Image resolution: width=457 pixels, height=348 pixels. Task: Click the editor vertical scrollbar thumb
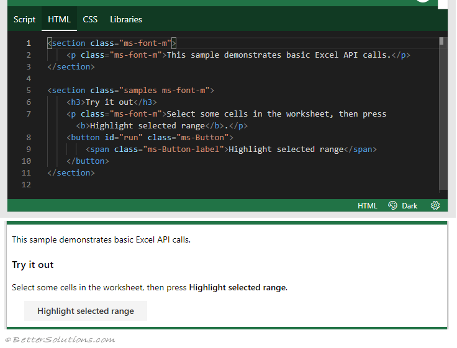click(x=441, y=42)
